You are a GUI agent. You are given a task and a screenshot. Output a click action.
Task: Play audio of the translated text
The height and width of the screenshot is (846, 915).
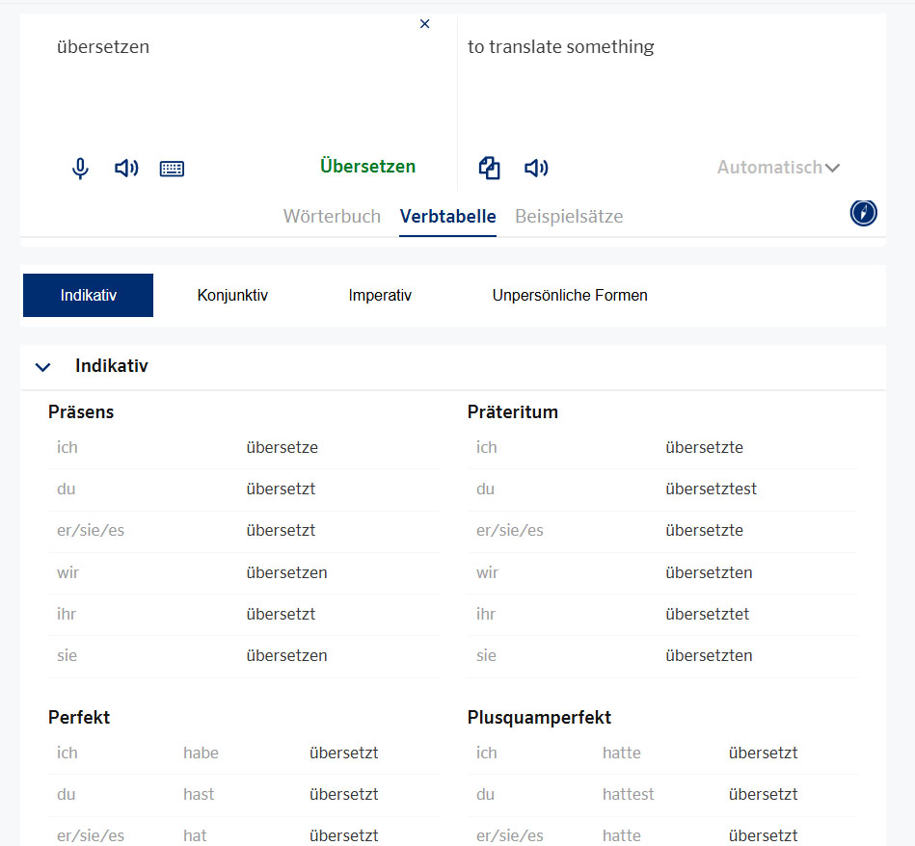pyautogui.click(x=536, y=169)
